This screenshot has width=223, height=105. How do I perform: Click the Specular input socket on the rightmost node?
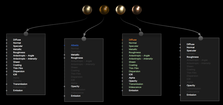pyautogui.click(x=180, y=50)
